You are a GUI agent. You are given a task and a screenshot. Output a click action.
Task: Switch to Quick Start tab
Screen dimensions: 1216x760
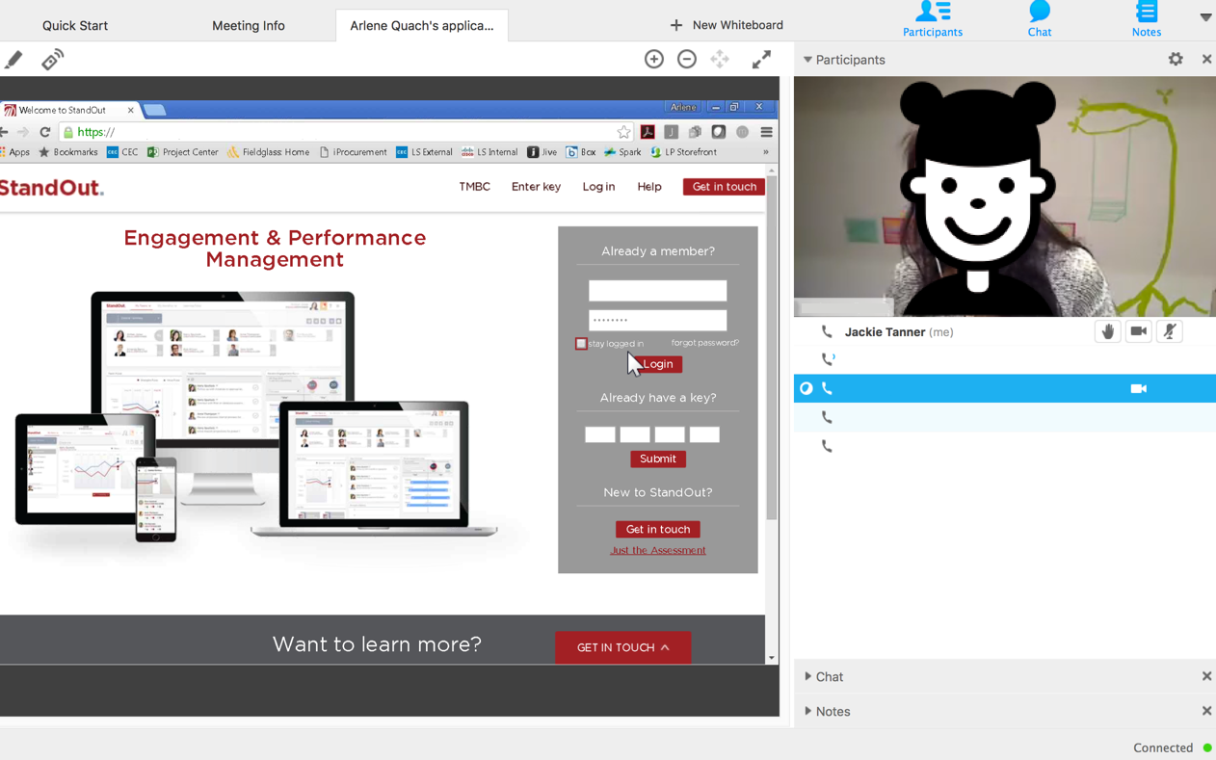click(x=75, y=26)
